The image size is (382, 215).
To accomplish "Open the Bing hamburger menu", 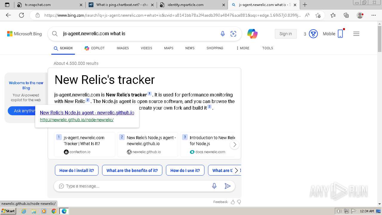I will point(356,34).
